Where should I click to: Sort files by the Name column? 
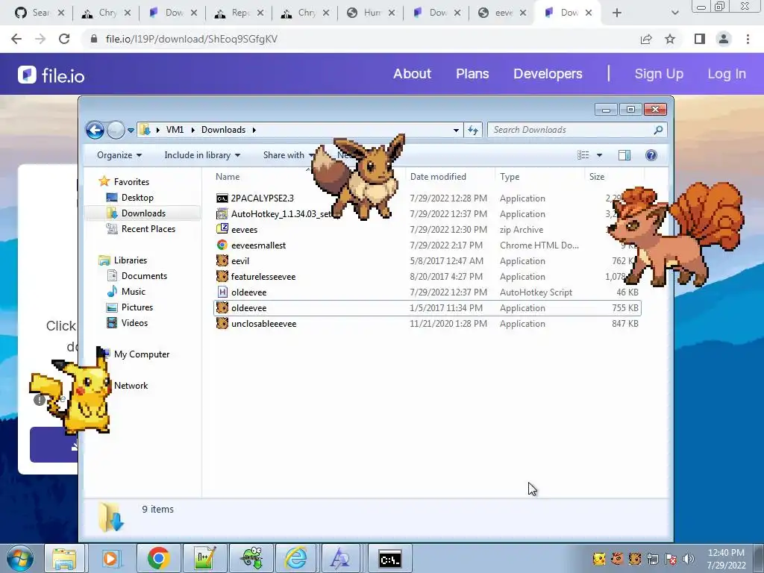(x=228, y=176)
